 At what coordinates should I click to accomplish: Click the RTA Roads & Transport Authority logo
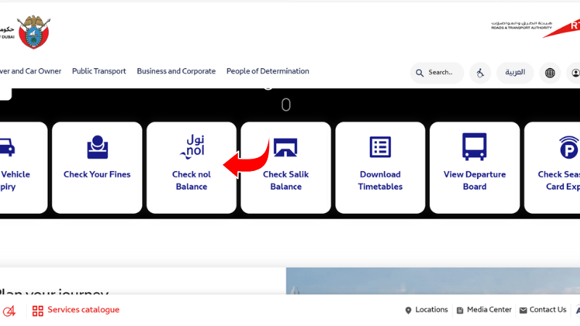[x=536, y=28]
